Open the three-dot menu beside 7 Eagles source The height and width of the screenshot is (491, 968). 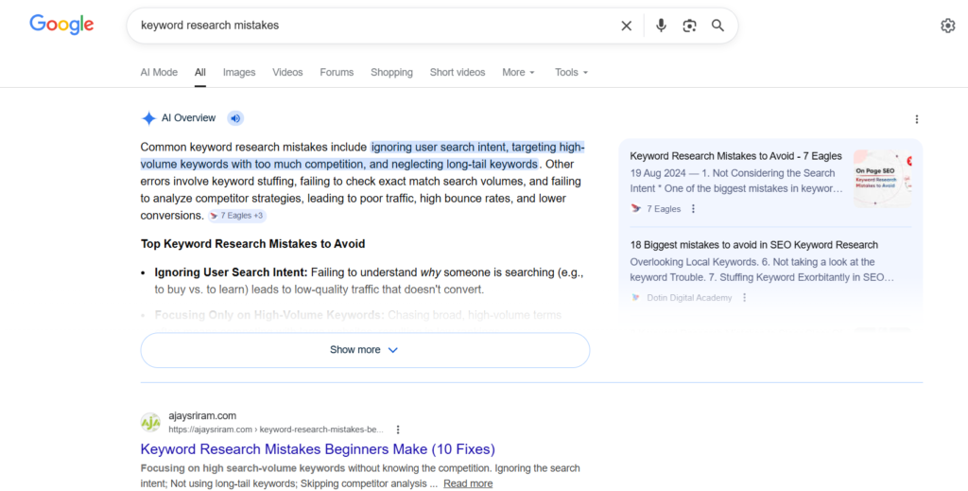click(x=693, y=209)
